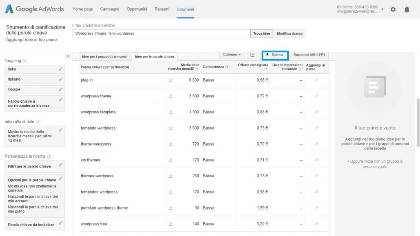Image resolution: width=420 pixels, height=236 pixels.
Task: Click the page vertical scrollbar
Action: tap(418, 122)
